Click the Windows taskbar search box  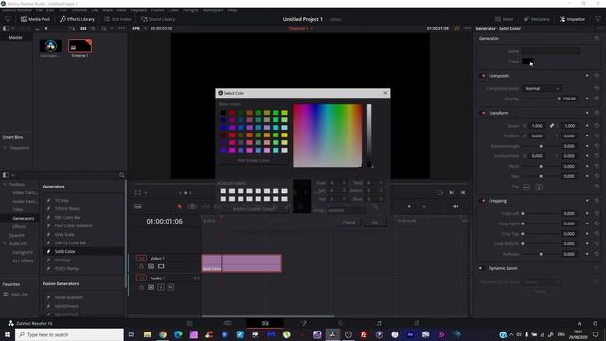pyautogui.click(x=69, y=334)
